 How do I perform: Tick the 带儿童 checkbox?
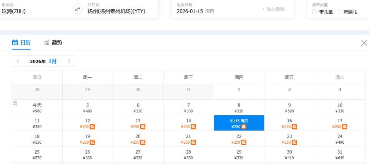315,12
